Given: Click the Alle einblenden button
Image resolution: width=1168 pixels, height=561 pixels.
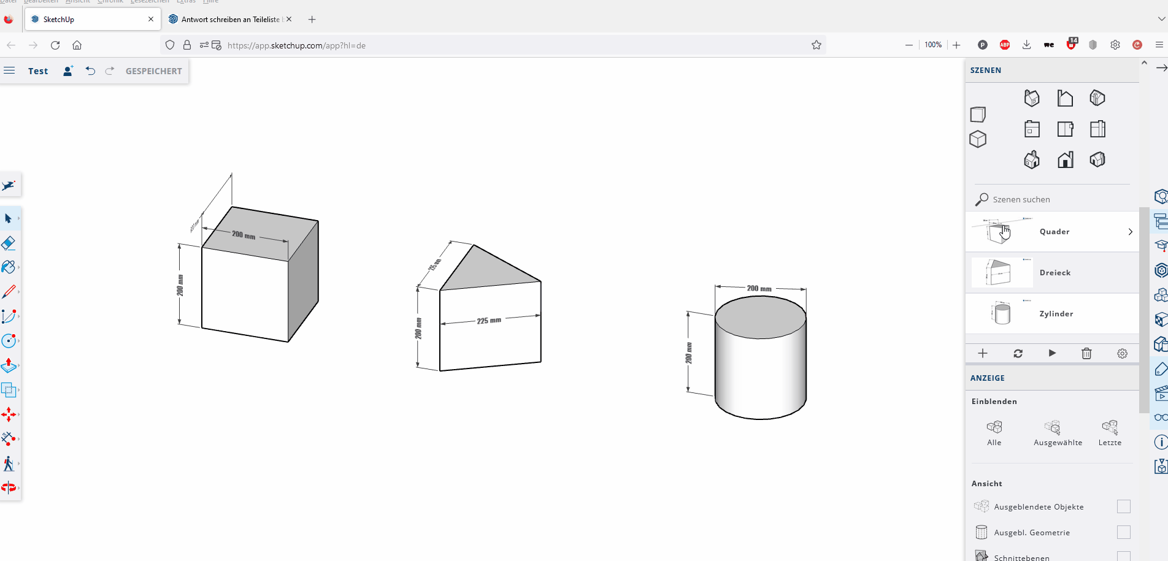Looking at the screenshot, I should (x=994, y=432).
